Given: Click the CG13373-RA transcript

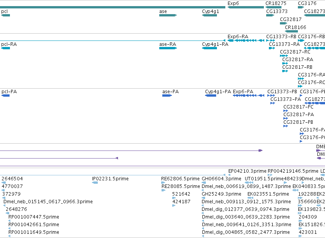Looking at the screenshot, I should click(272, 48).
